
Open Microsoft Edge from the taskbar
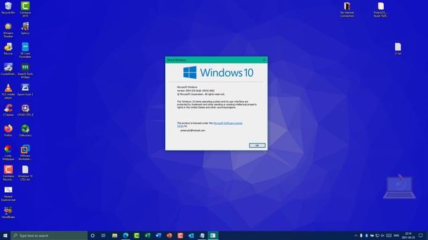tap(126, 235)
